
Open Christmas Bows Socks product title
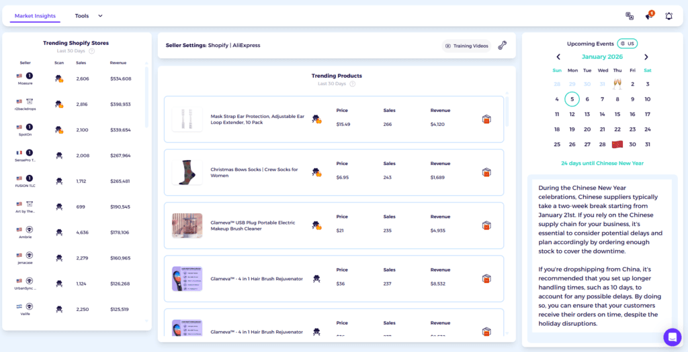coord(254,172)
